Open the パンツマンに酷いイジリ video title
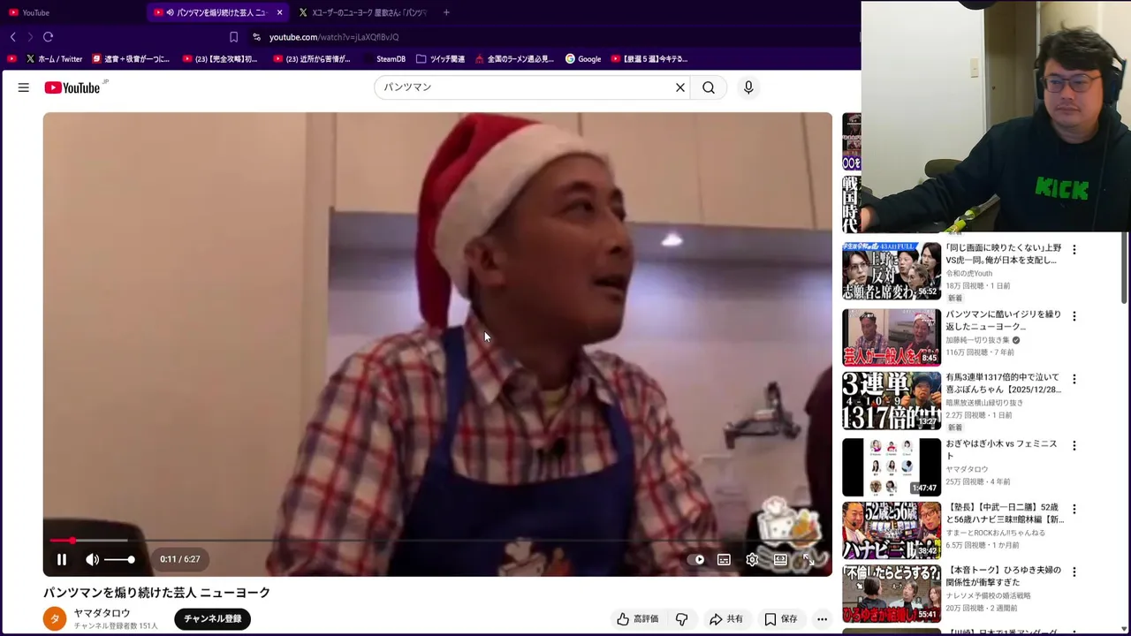The height and width of the screenshot is (636, 1131). [x=1004, y=320]
